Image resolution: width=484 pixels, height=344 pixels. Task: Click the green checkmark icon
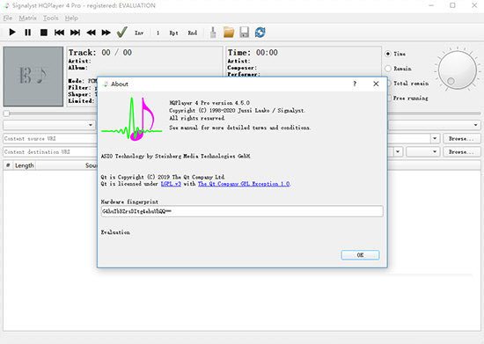122,32
